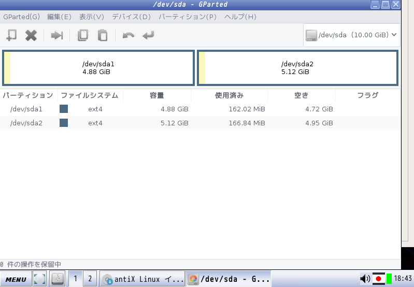Open the デバイス(D) menu
This screenshot has width=414, height=287.
pyautogui.click(x=131, y=17)
